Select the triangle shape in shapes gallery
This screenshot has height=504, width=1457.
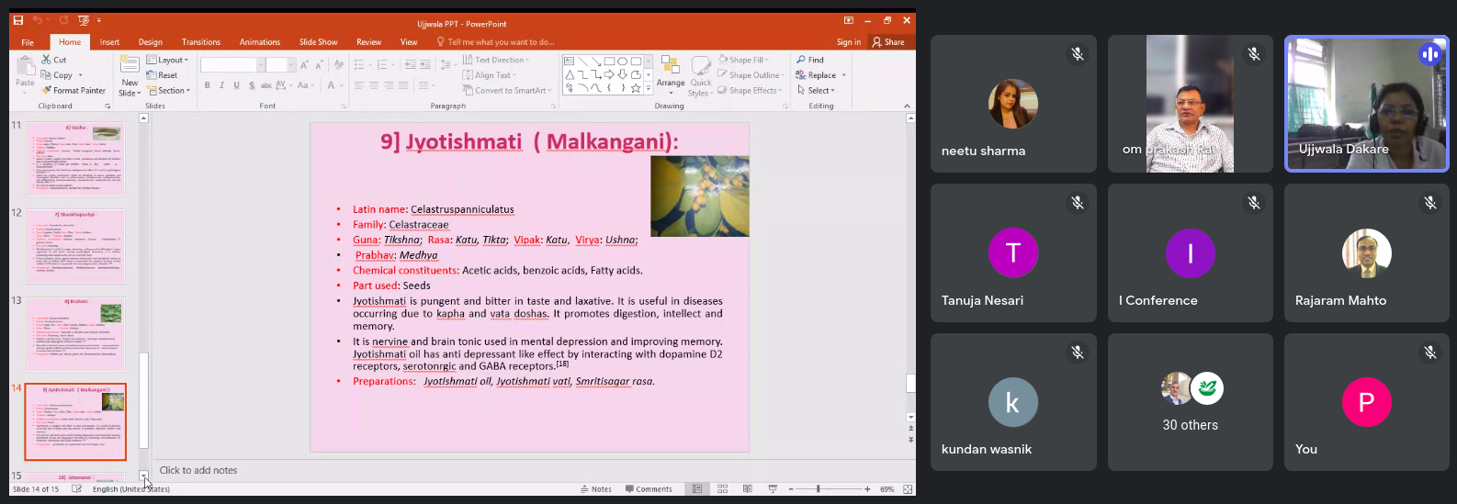(570, 74)
